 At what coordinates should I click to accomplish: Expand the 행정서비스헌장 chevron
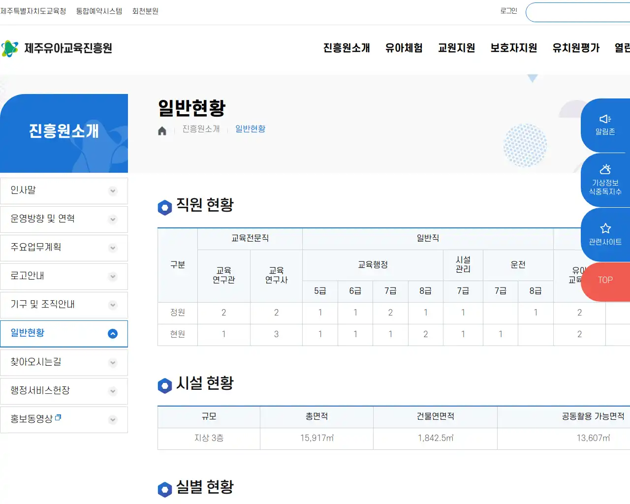(x=113, y=391)
